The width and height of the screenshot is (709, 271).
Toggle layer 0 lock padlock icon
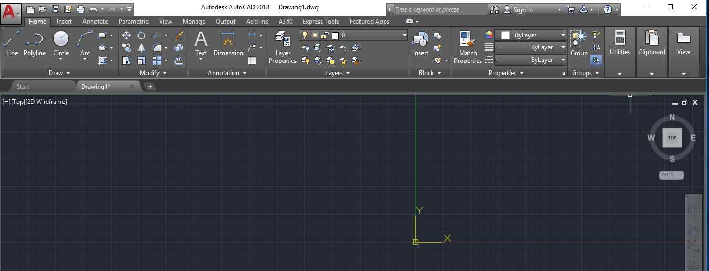(325, 35)
